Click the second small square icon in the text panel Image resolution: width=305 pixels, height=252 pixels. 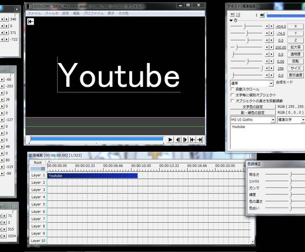238,15
